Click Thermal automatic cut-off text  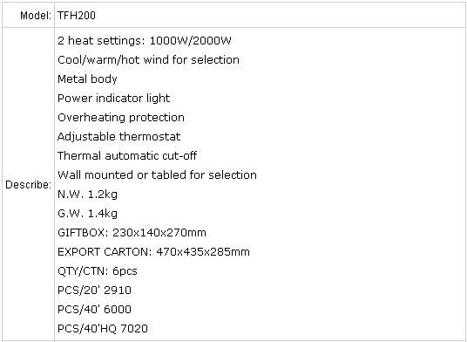127,155
